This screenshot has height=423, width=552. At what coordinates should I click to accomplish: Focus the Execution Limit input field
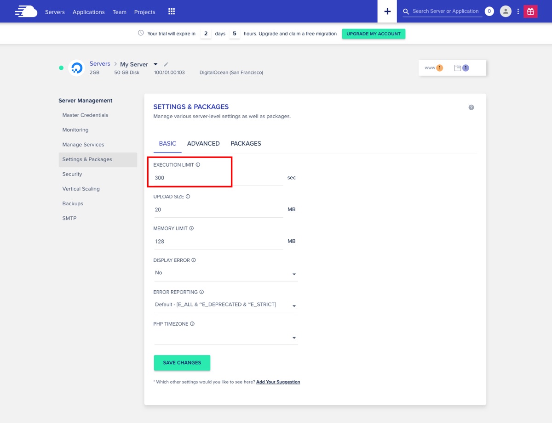(x=218, y=178)
